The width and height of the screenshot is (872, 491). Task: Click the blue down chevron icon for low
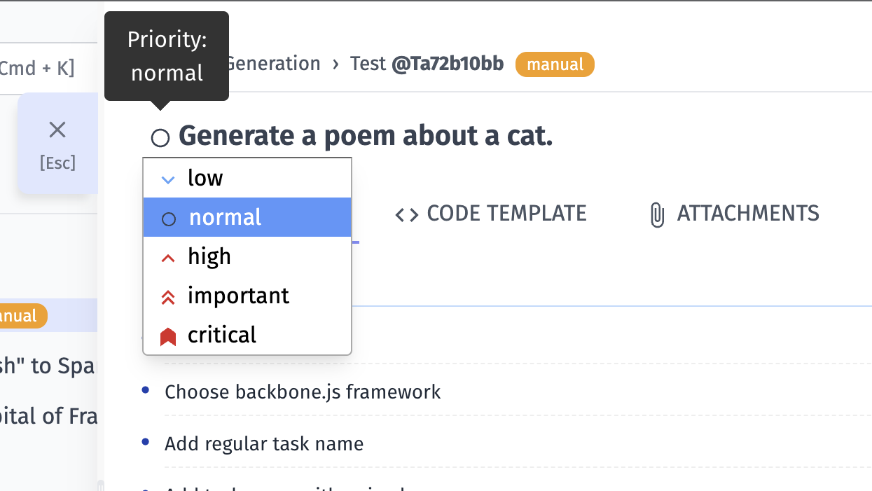168,179
